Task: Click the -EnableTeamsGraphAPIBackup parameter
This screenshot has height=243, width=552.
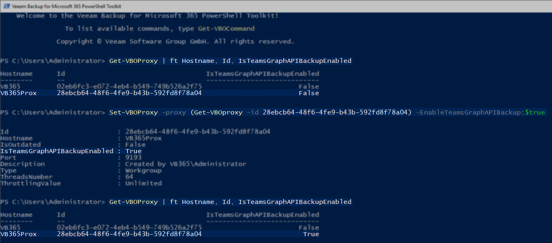Action: coord(468,112)
